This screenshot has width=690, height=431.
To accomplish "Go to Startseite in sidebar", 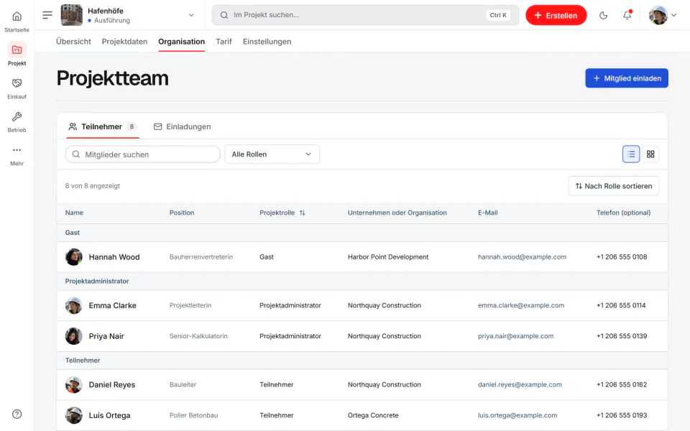I will pyautogui.click(x=17, y=21).
